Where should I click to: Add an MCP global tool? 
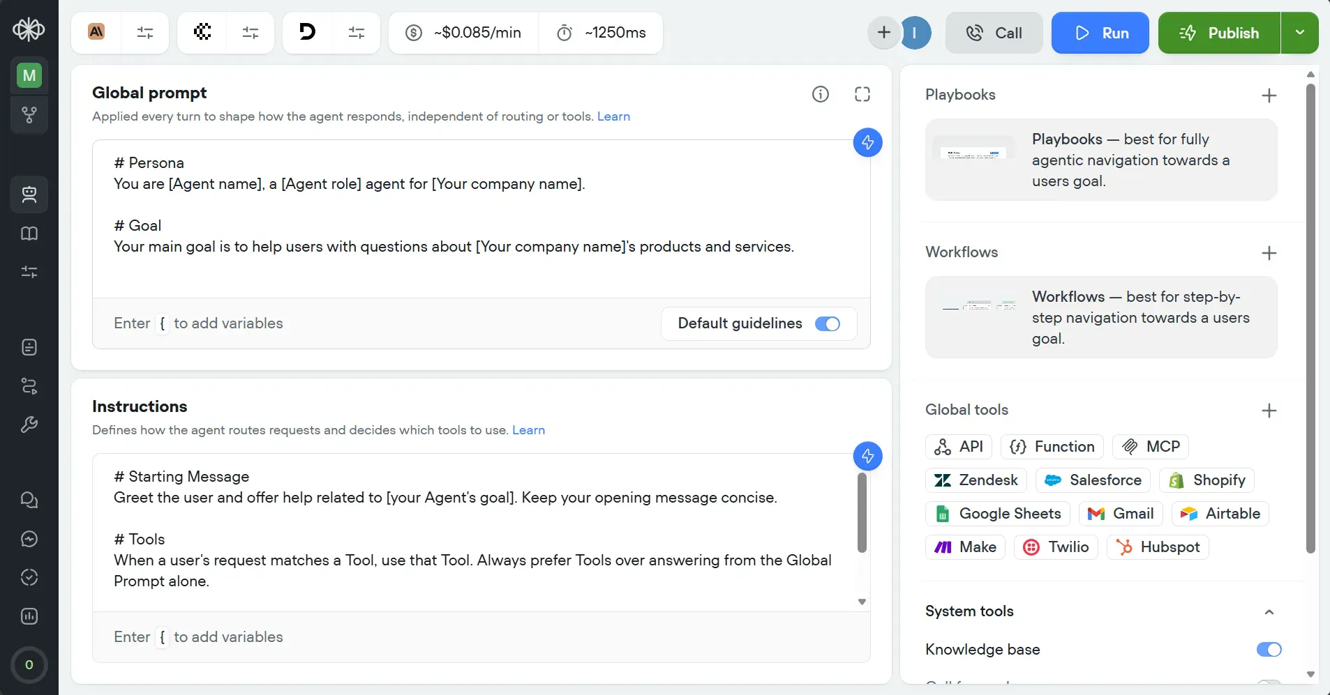click(x=1151, y=447)
